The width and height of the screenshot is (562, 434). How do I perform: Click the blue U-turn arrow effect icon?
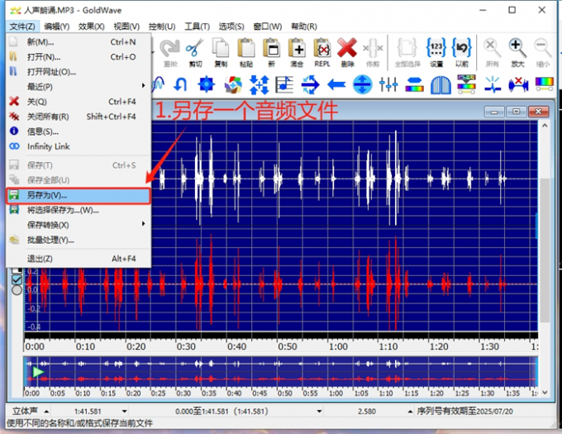tap(180, 84)
